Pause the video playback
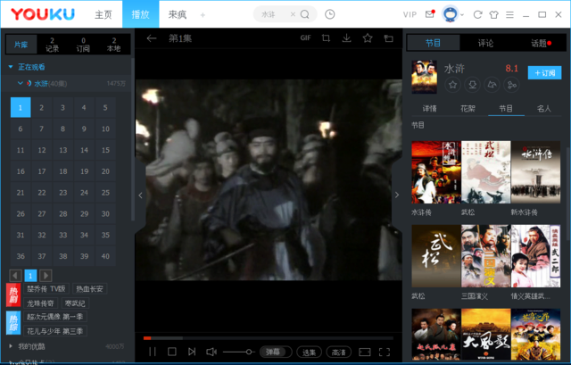Image resolution: width=571 pixels, height=365 pixels. [153, 352]
